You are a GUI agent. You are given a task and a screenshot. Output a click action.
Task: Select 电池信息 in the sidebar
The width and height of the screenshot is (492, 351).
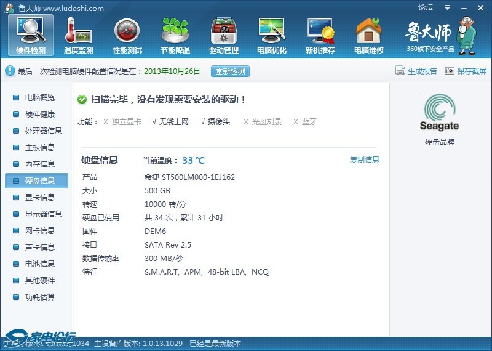click(39, 264)
